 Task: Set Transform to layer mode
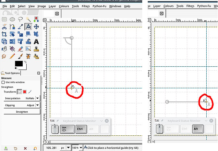pos(19,92)
